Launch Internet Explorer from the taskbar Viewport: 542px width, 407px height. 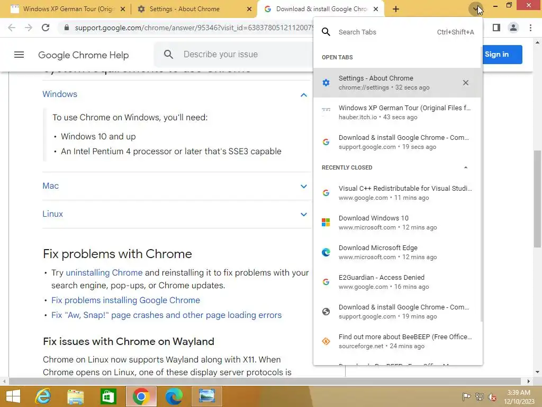click(x=43, y=396)
